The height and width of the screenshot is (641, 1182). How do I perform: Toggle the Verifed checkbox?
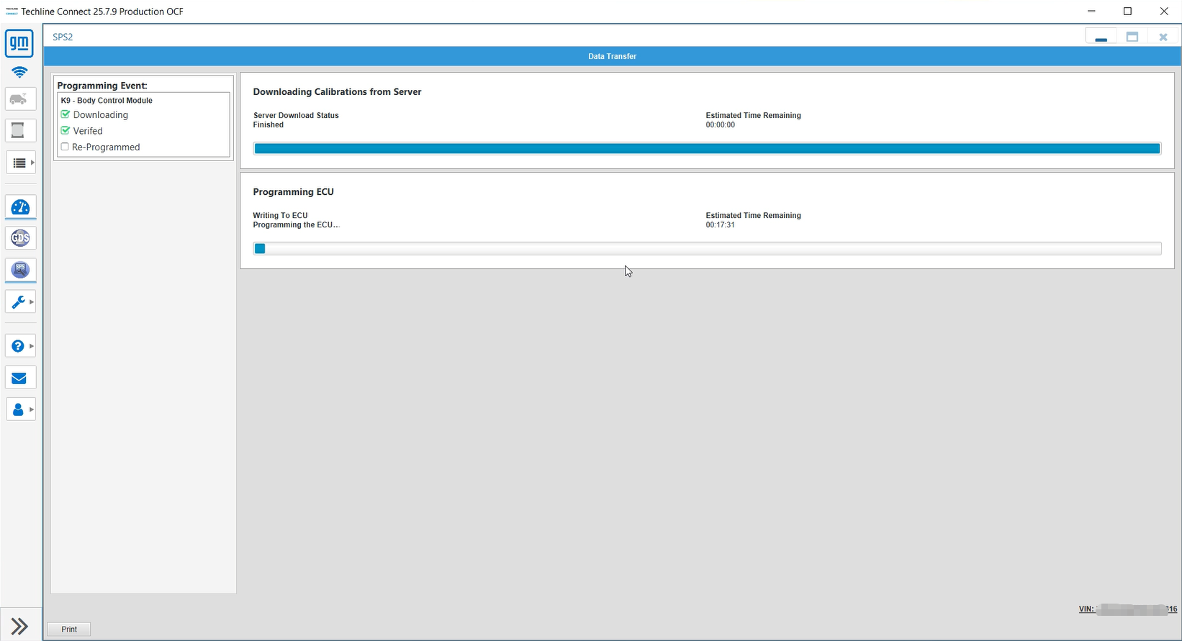[66, 131]
